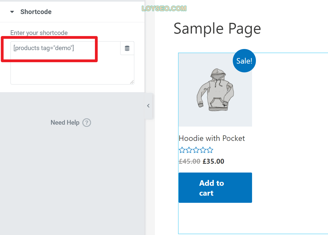The image size is (328, 235).
Task: Collapse the Shortcode section caret arrow
Action: pyautogui.click(x=12, y=12)
